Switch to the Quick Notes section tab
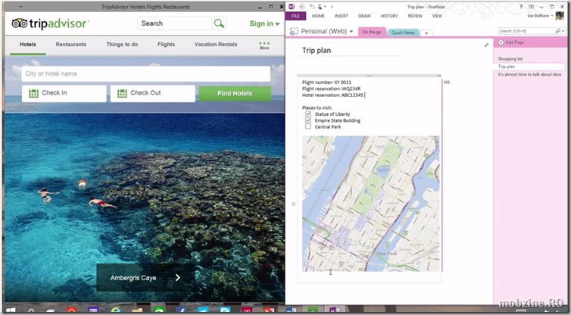Image resolution: width=571 pixels, height=315 pixels. [x=402, y=33]
